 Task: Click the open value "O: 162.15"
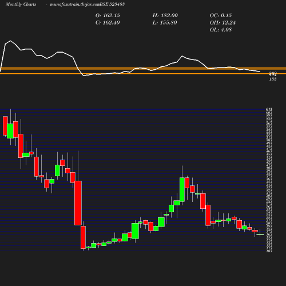(x=108, y=15)
